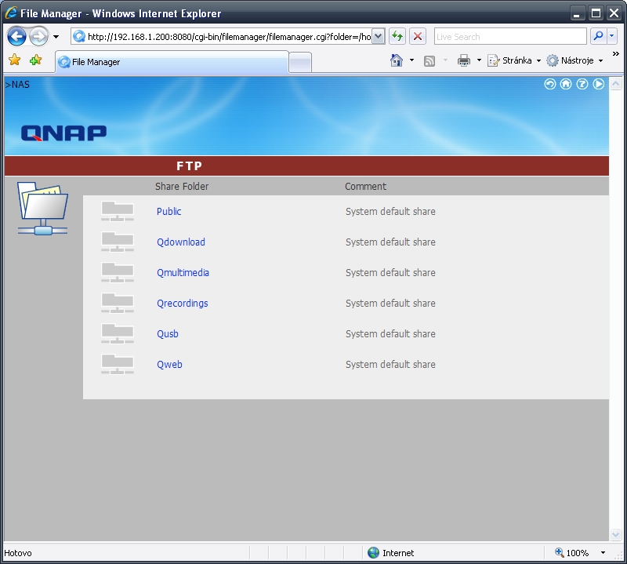The width and height of the screenshot is (627, 564).
Task: Click the Print printer icon
Action: tap(463, 60)
